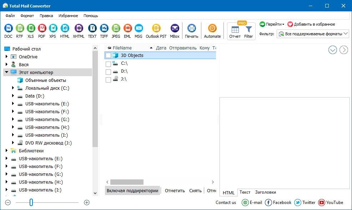Click folder tree scroll down arrow

(x=95, y=193)
